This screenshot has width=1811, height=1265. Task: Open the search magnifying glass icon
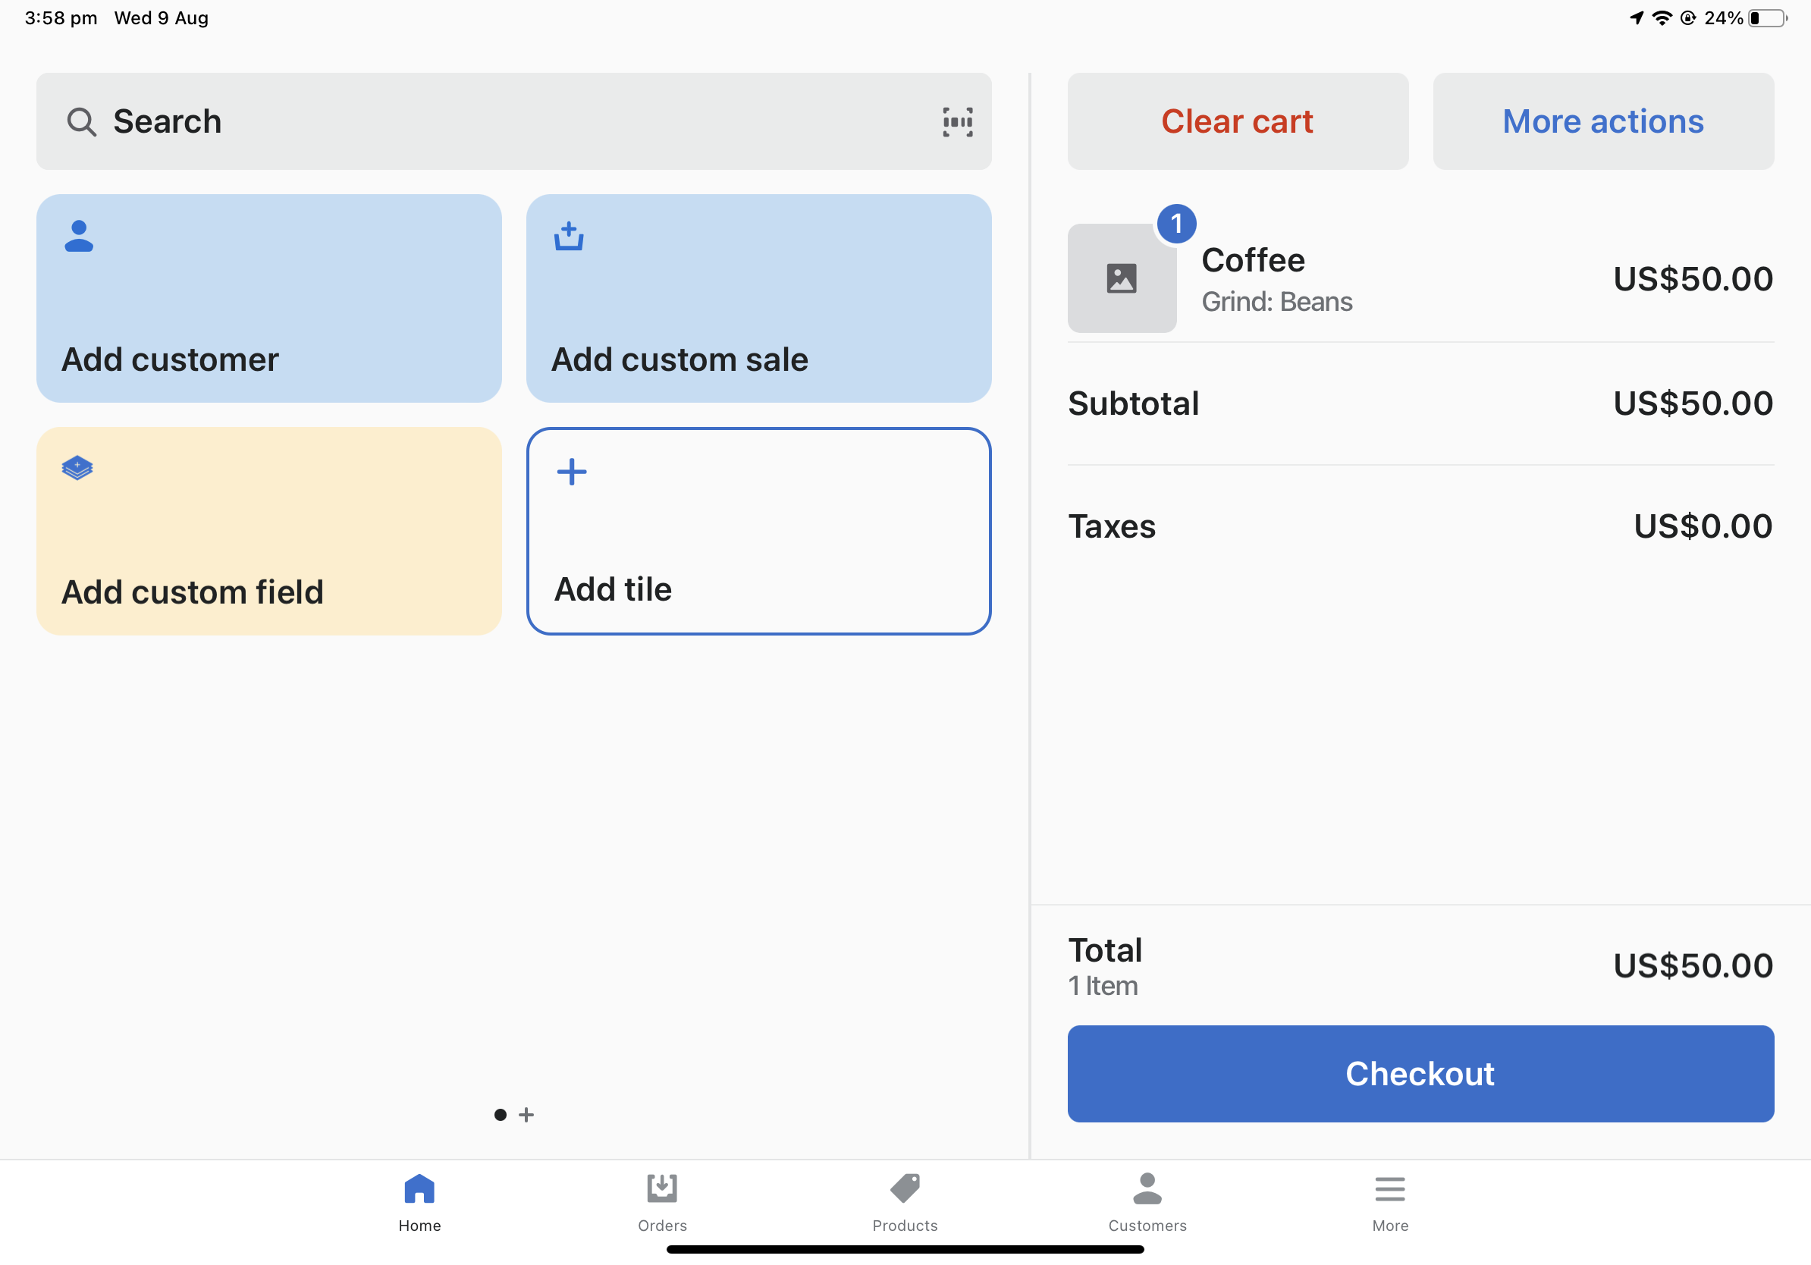coord(82,121)
